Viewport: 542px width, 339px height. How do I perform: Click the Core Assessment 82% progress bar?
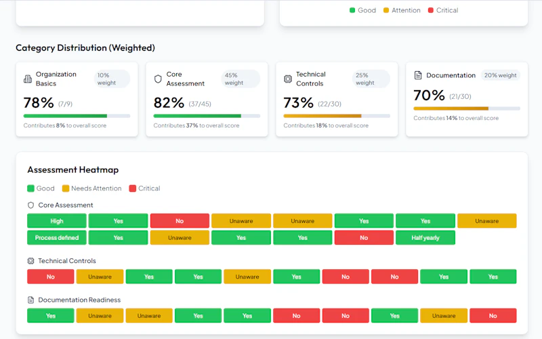(x=207, y=116)
